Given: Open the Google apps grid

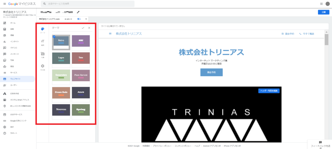Looking at the screenshot, I should tap(321, 4).
